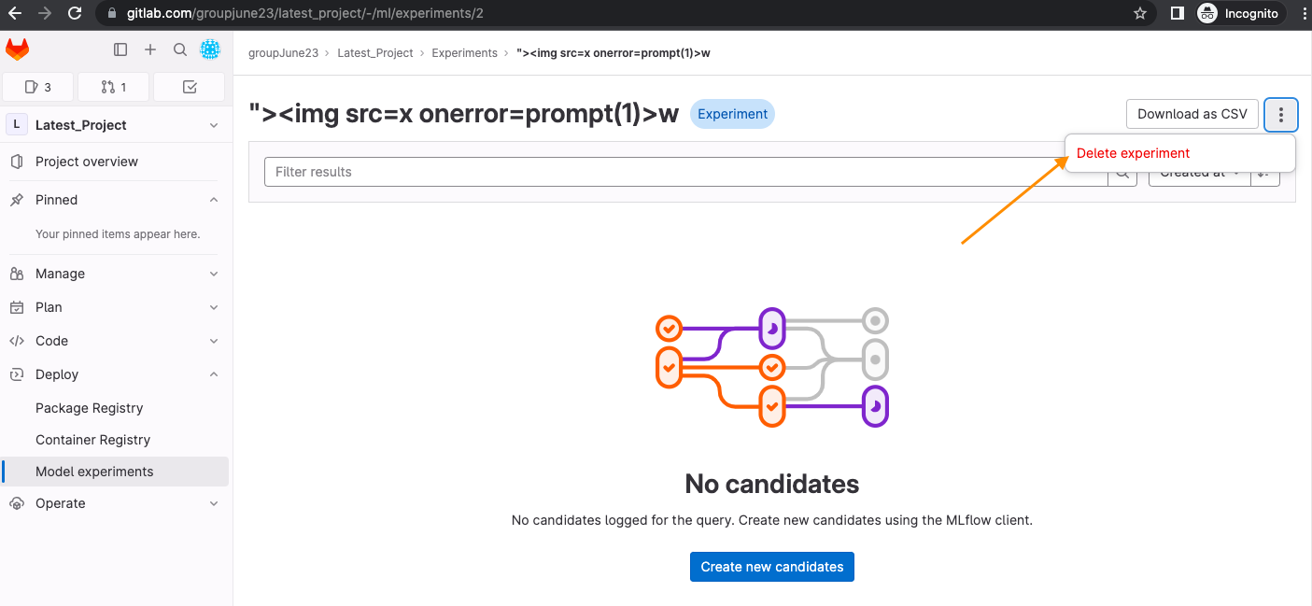Open the Created at sort dropdown
The image size is (1312, 606).
tap(1199, 174)
